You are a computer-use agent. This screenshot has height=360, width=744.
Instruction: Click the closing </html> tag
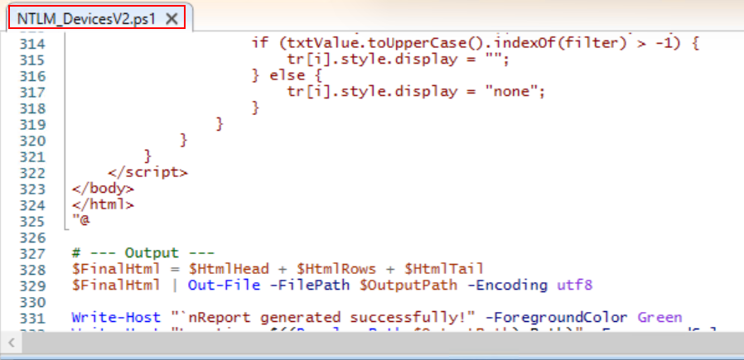pyautogui.click(x=103, y=204)
